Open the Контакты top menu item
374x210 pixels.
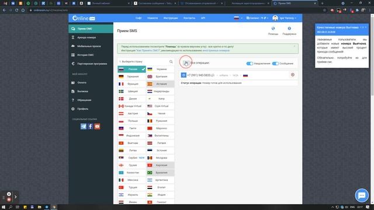click(x=189, y=18)
